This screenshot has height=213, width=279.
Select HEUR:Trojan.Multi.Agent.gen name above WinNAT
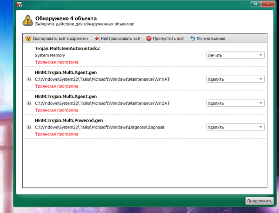[x=66, y=72]
